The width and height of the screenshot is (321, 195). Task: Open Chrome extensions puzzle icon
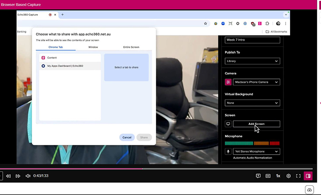pos(267,24)
